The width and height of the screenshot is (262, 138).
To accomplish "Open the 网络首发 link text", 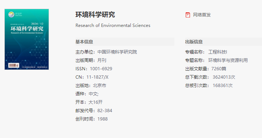I will (x=202, y=15).
